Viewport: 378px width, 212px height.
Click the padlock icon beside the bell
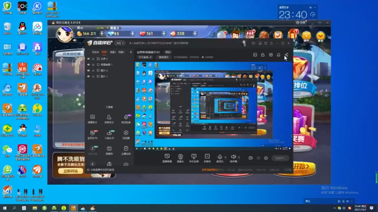263,55
